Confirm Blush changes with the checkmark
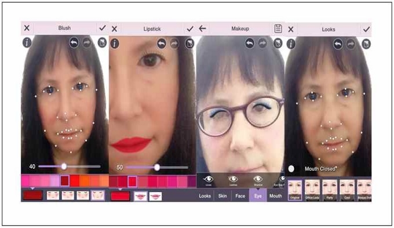 click(103, 28)
